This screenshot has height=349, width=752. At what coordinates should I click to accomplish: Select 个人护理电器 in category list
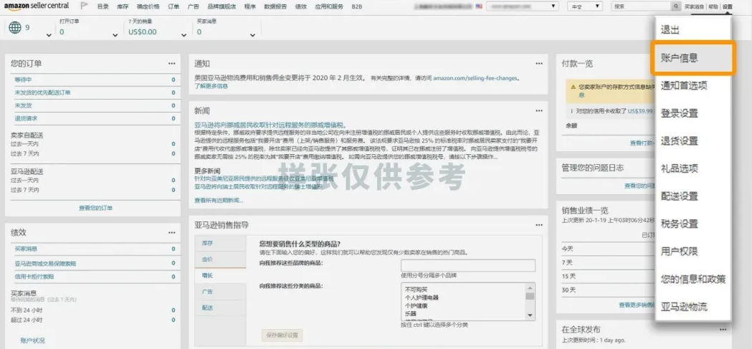point(422,297)
